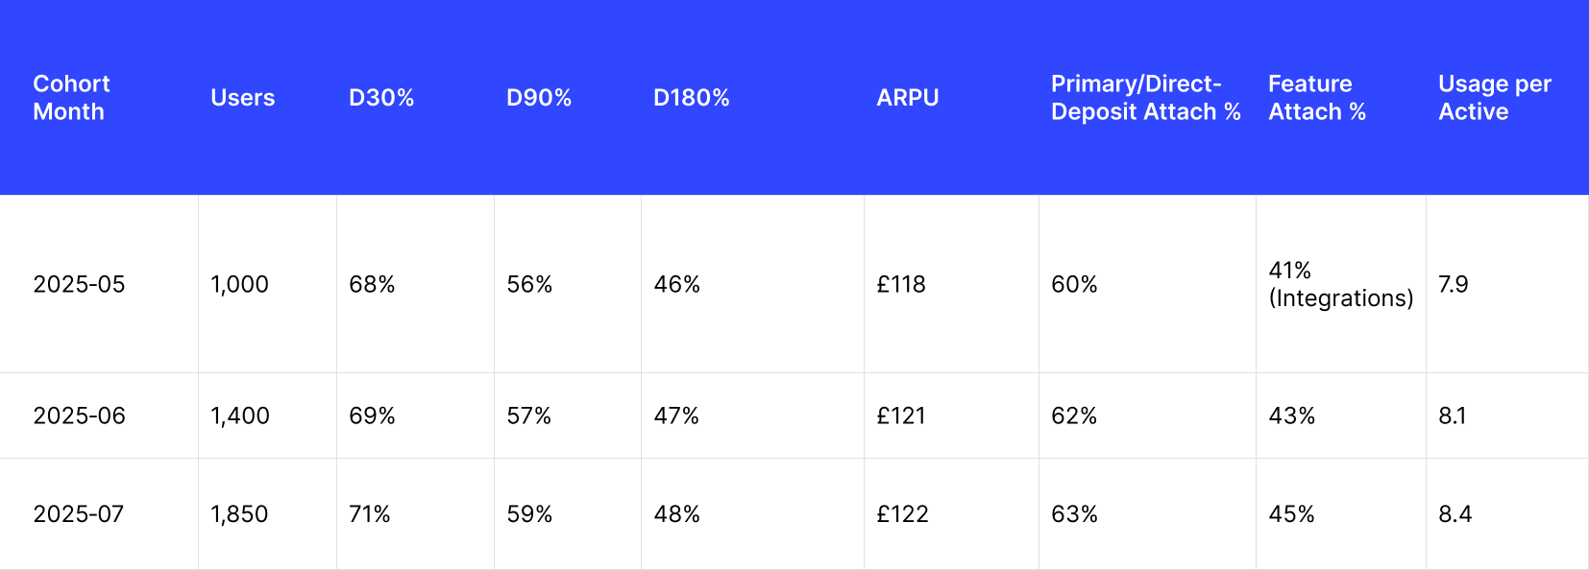Select the 2025-07 cohort cell
The width and height of the screenshot is (1589, 570).
[79, 514]
